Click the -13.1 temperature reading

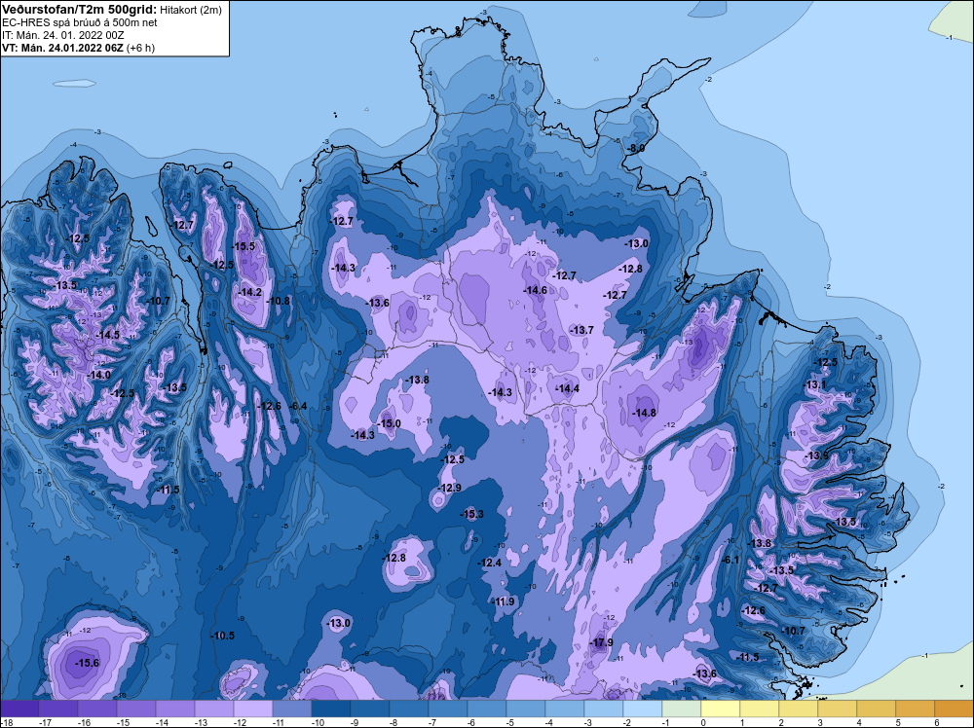[x=815, y=384]
